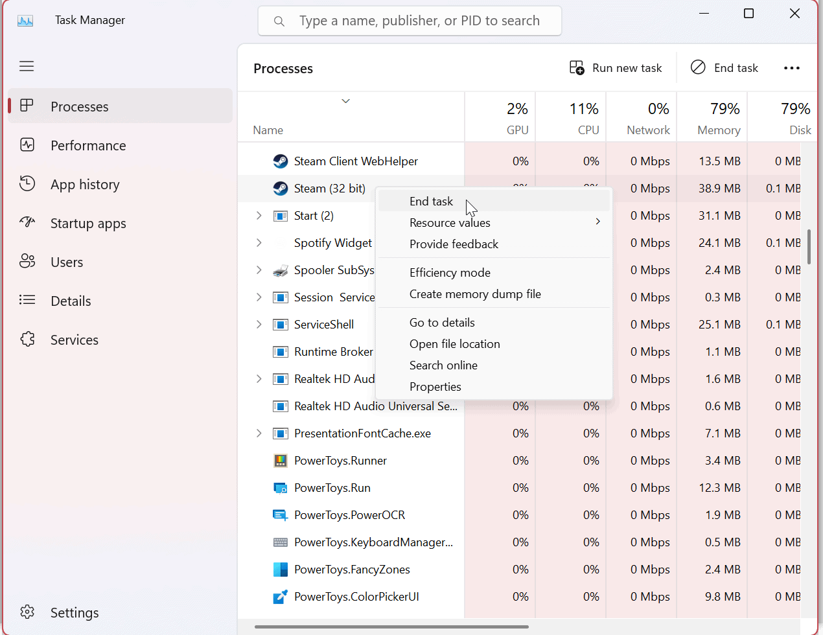Select the Users section
Screen dimensions: 823x635
(x=66, y=262)
